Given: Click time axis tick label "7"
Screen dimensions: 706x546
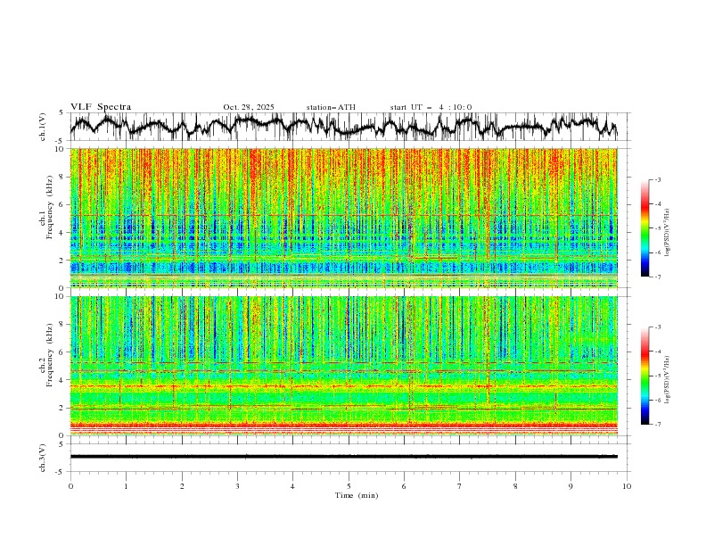Looking at the screenshot, I should coord(460,486).
